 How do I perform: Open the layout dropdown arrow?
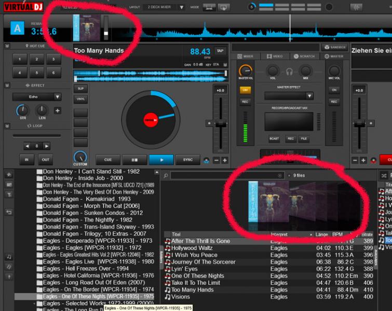click(182, 7)
